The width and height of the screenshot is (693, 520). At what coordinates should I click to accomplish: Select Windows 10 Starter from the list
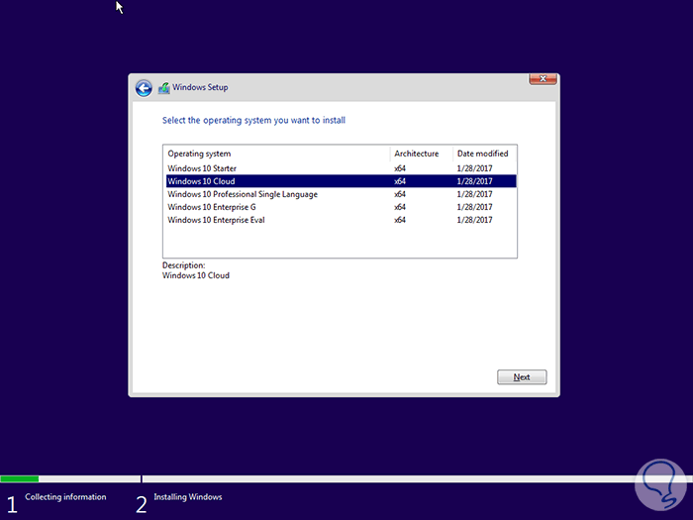tap(342, 168)
